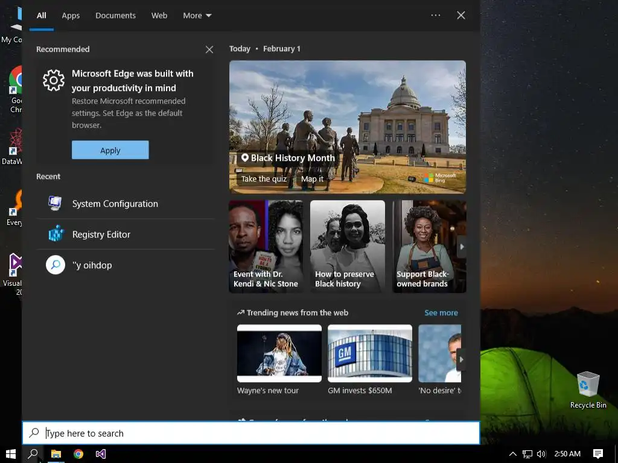618x463 pixels.
Task: Switch to the Apps tab
Action: (71, 15)
